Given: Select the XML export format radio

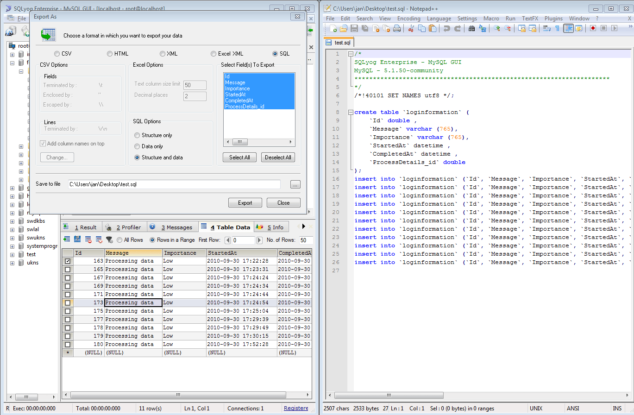Looking at the screenshot, I should click(169, 54).
